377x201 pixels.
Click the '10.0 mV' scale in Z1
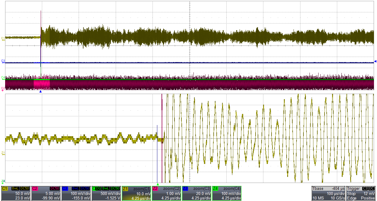(x=143, y=193)
